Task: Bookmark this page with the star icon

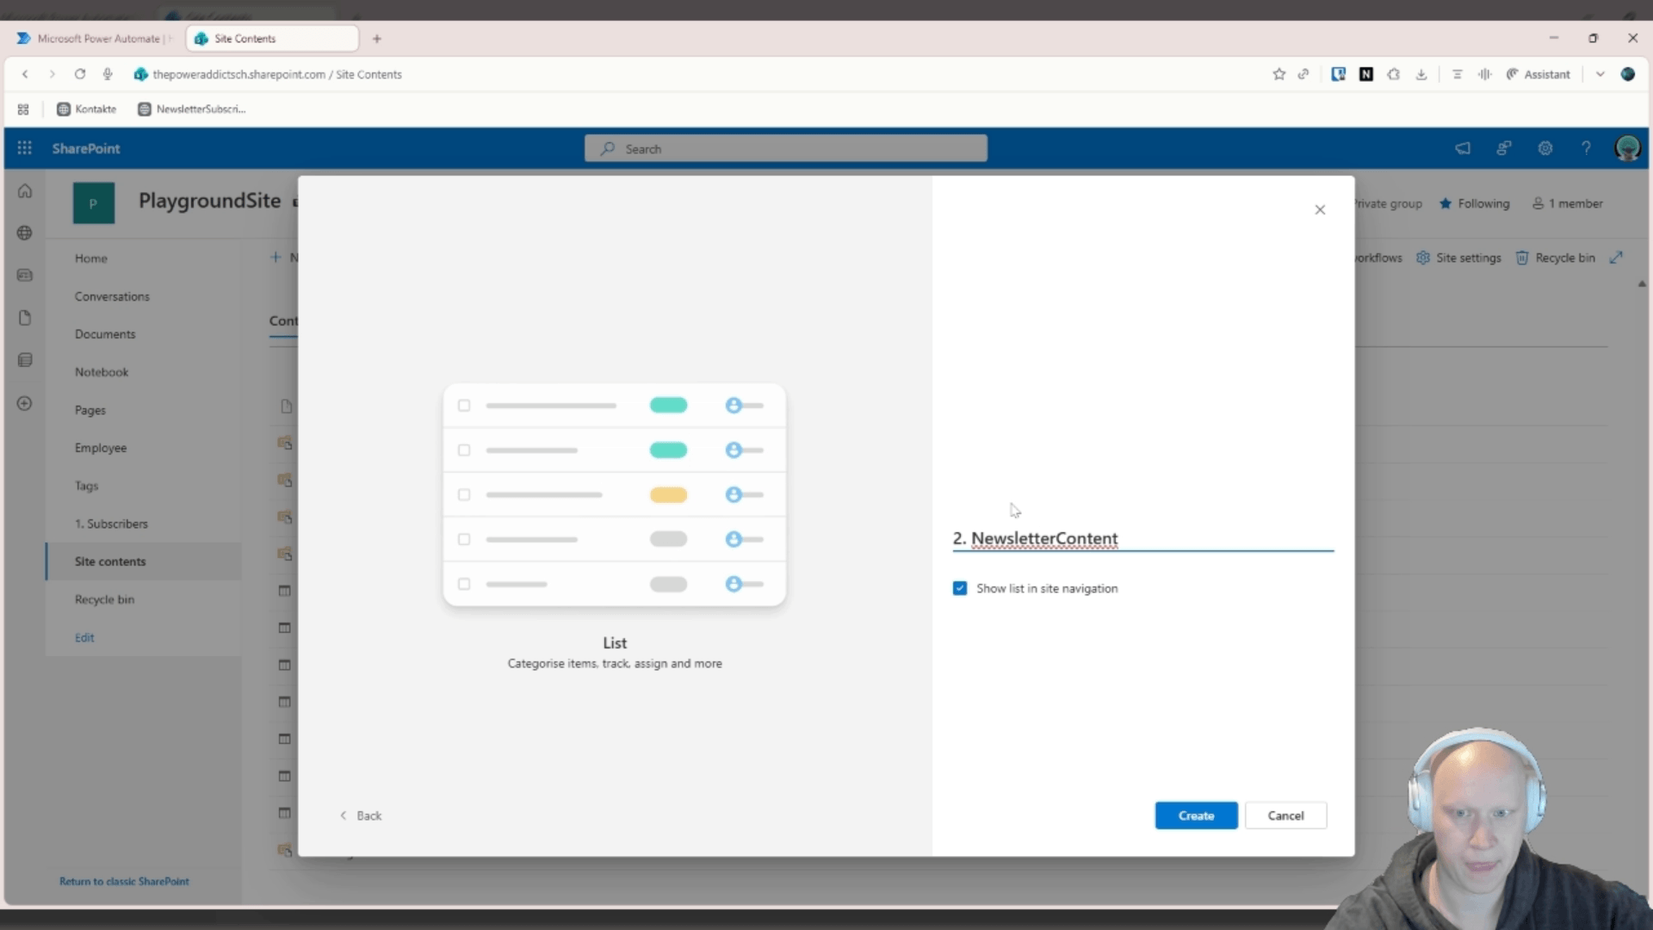Action: click(x=1279, y=74)
